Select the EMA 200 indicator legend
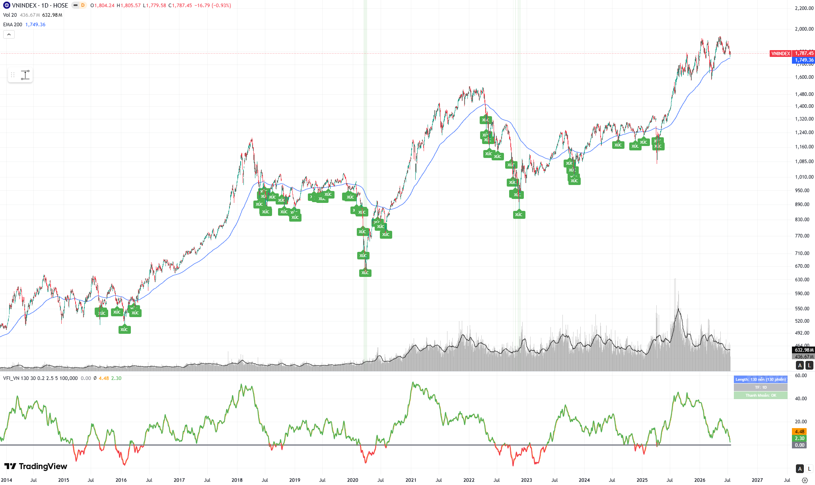 point(13,25)
